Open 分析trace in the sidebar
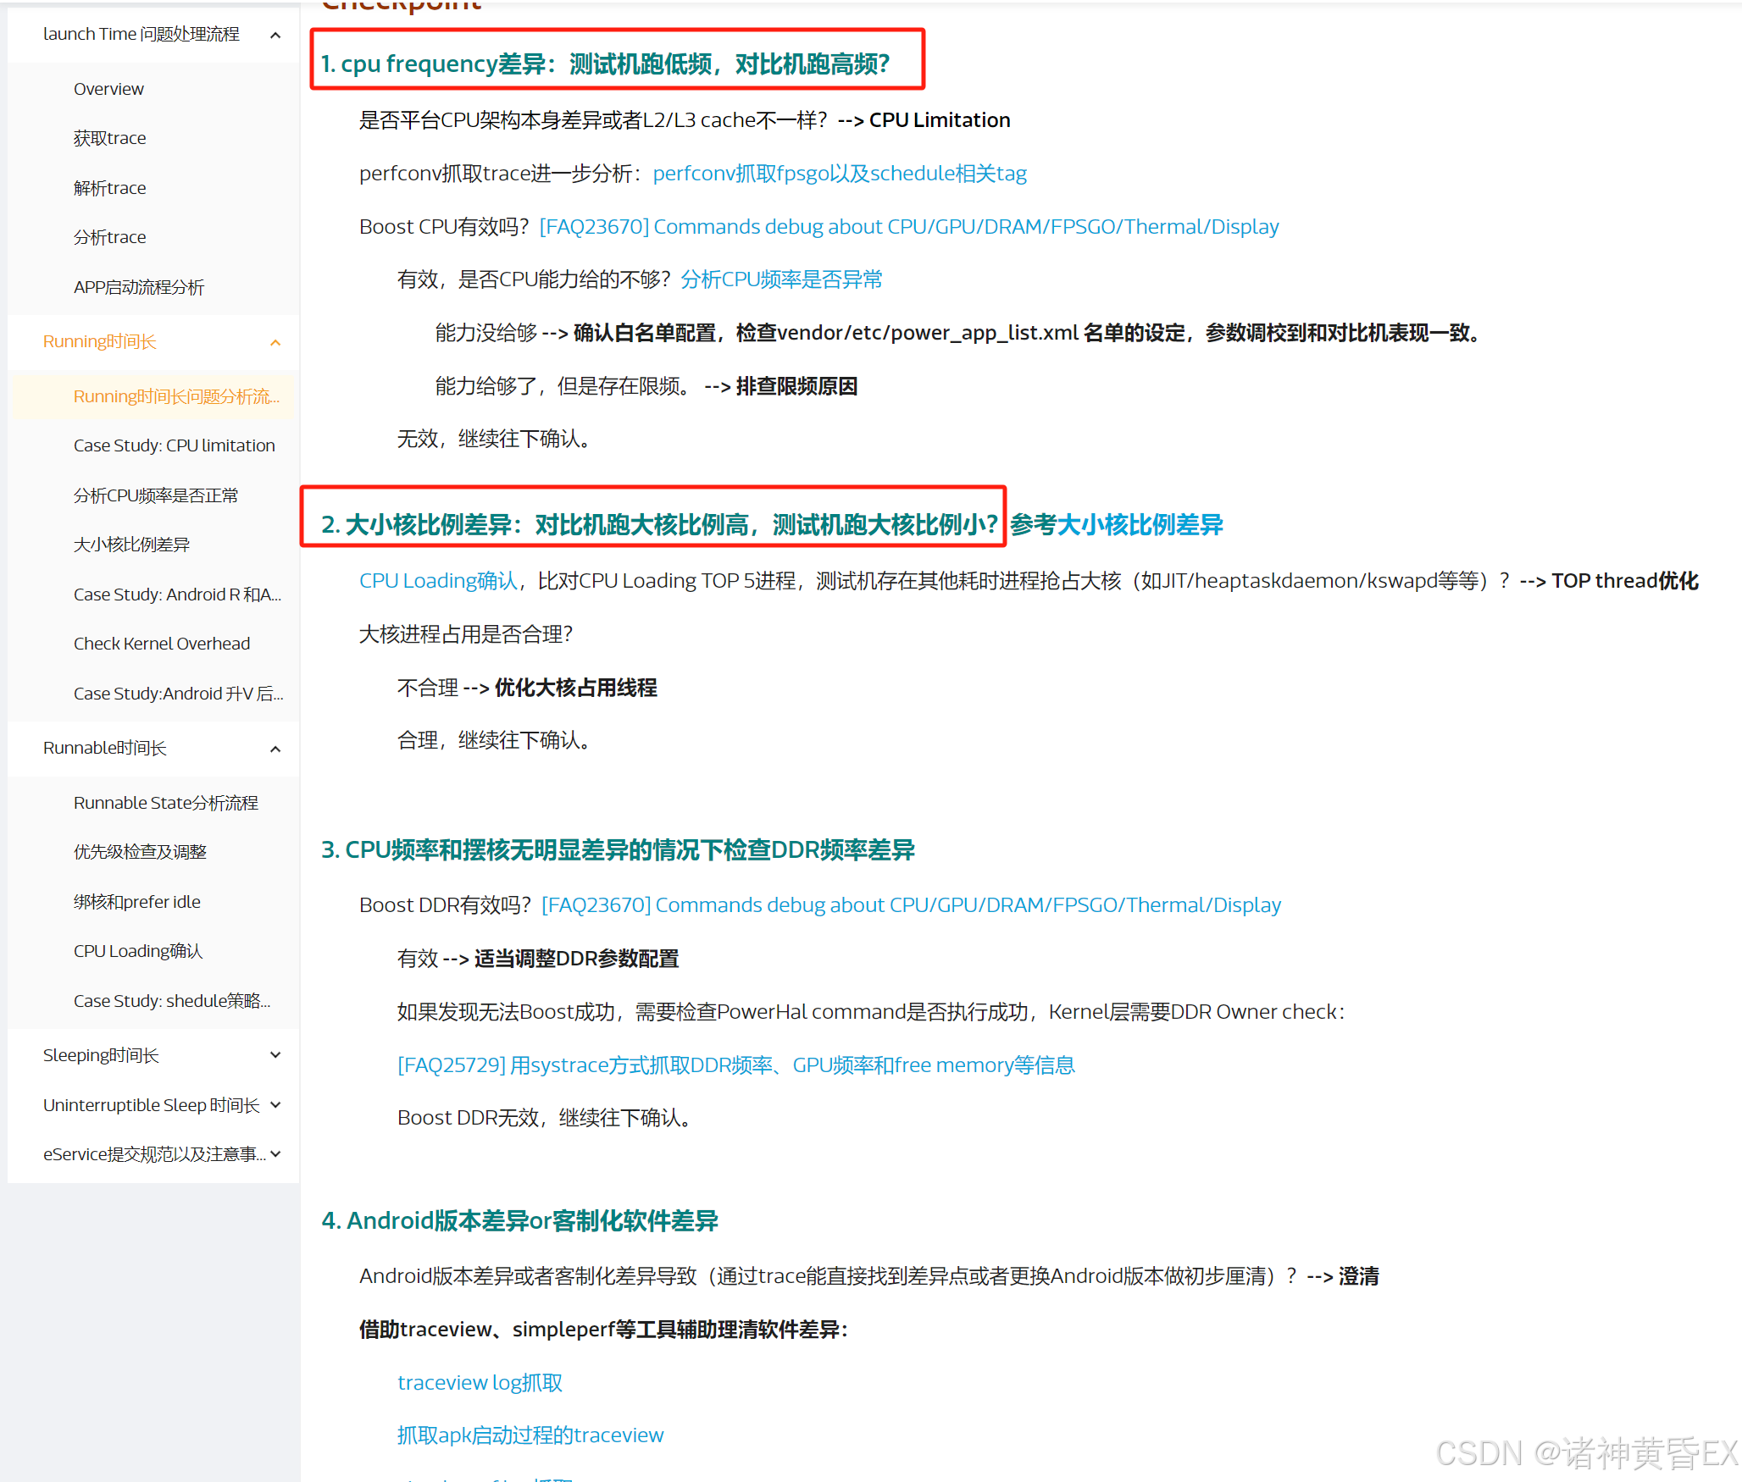Viewport: 1742px width, 1482px height. coord(109,237)
